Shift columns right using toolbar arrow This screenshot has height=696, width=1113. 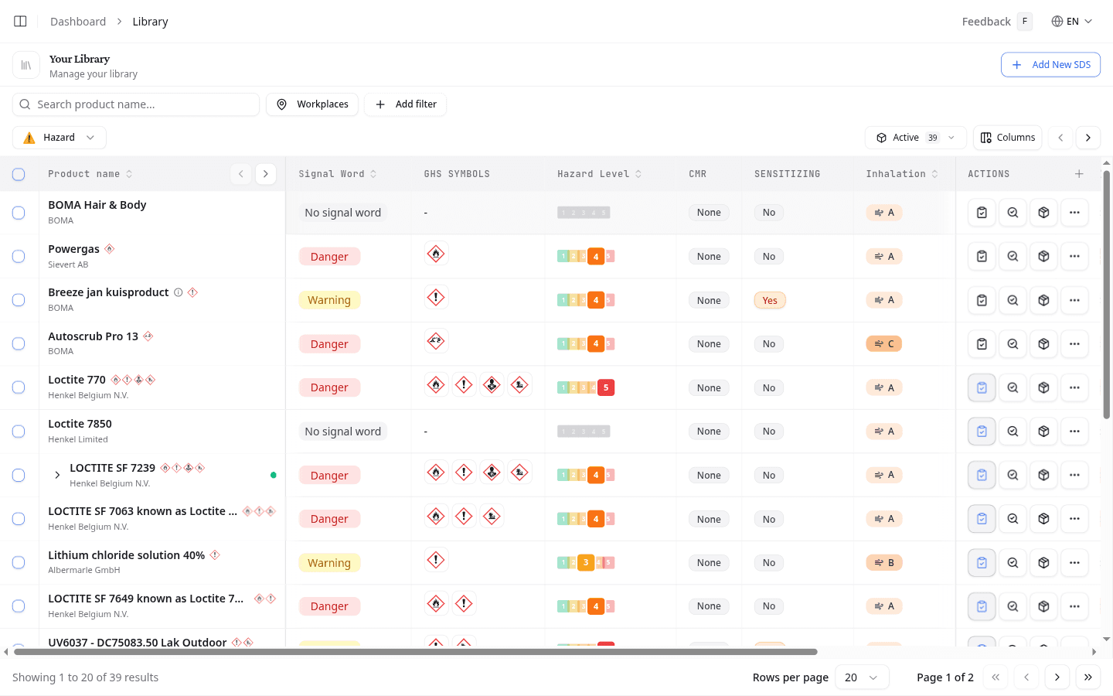(1088, 138)
